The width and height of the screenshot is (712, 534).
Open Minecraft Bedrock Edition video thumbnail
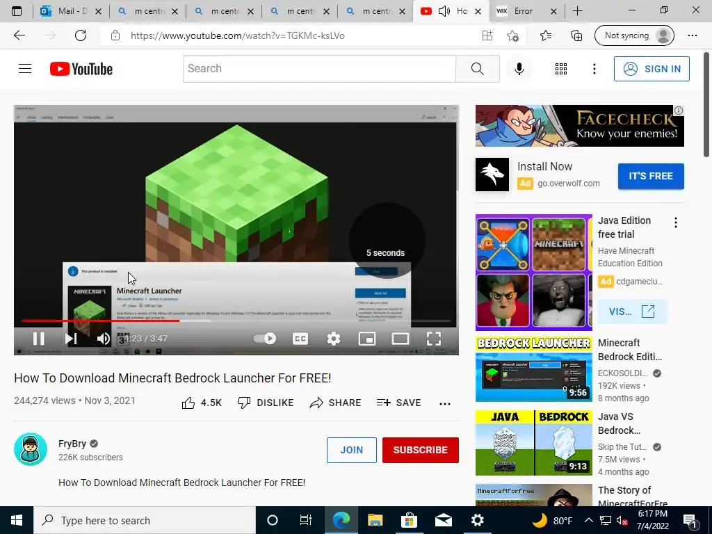[x=533, y=369]
